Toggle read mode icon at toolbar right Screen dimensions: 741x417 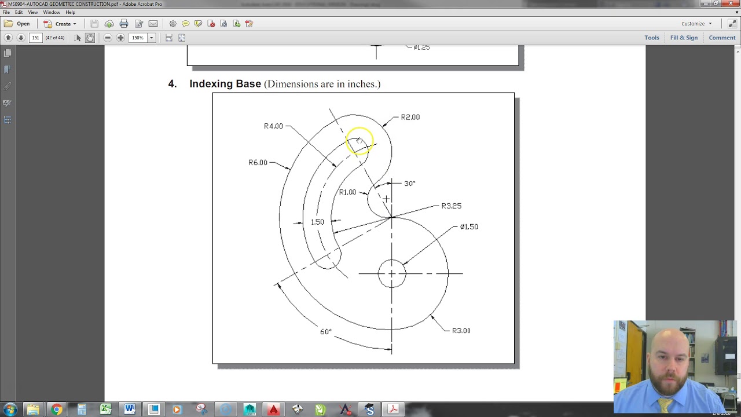click(732, 24)
